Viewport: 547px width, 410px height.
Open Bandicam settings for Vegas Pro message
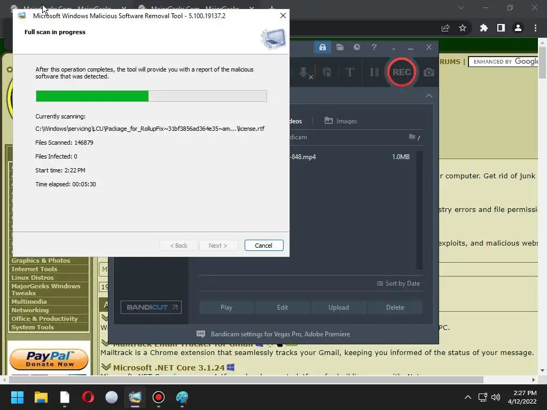pyautogui.click(x=273, y=334)
